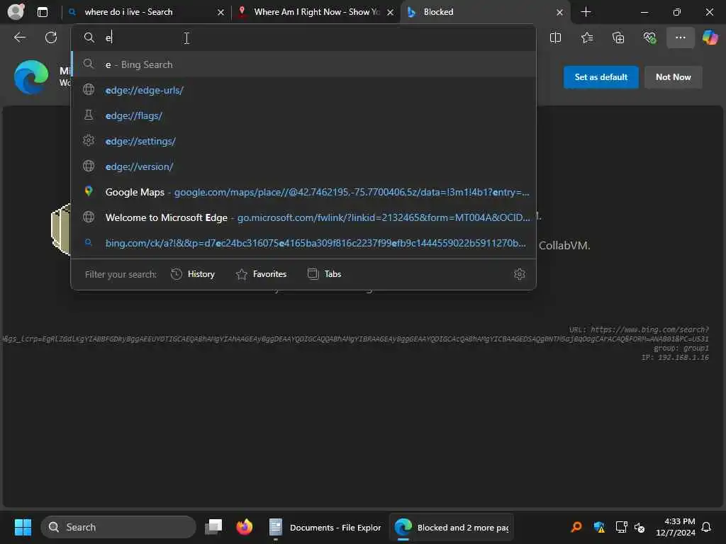Open muted volume tray icon

click(x=640, y=527)
